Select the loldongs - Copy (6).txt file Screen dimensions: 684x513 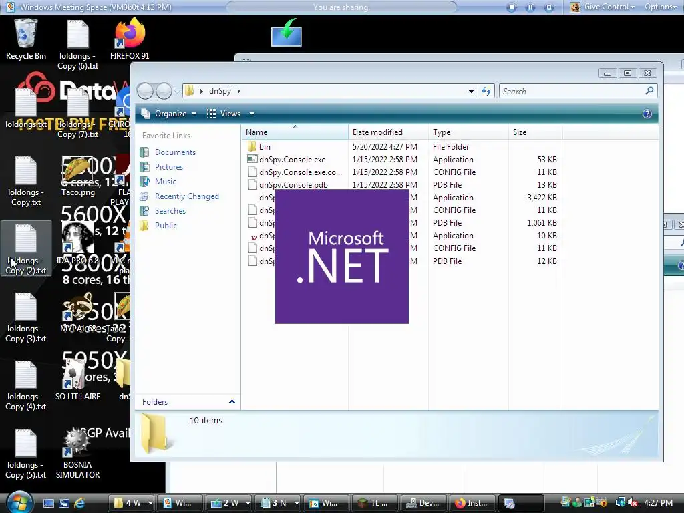[77, 45]
